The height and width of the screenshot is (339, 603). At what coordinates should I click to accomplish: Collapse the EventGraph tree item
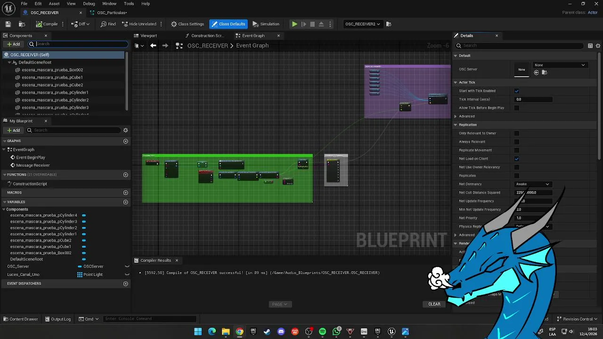pyautogui.click(x=4, y=150)
